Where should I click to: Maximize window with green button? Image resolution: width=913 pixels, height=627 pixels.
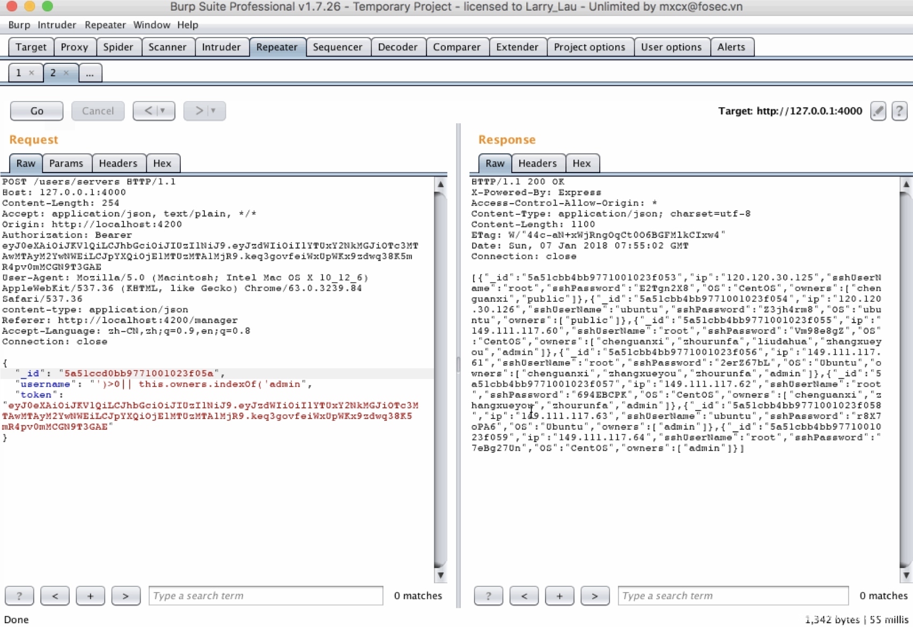(x=48, y=6)
